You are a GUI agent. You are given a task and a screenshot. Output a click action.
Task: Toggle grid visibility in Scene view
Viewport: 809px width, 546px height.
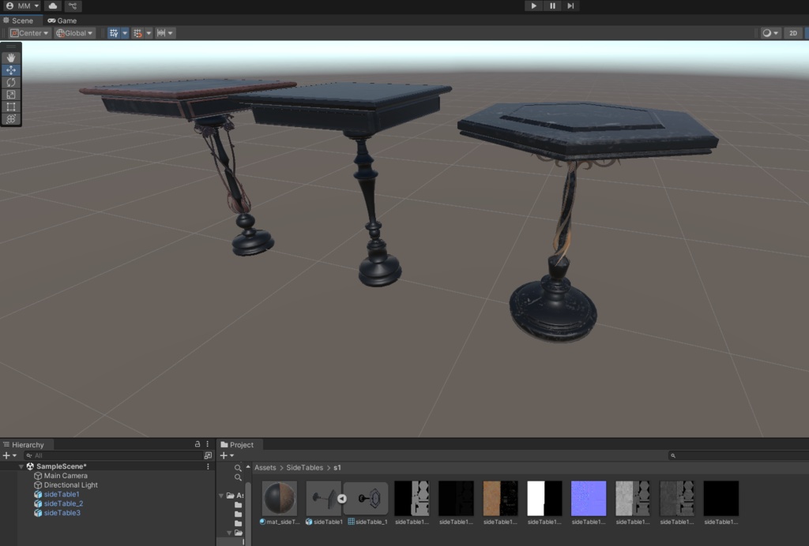pyautogui.click(x=114, y=33)
